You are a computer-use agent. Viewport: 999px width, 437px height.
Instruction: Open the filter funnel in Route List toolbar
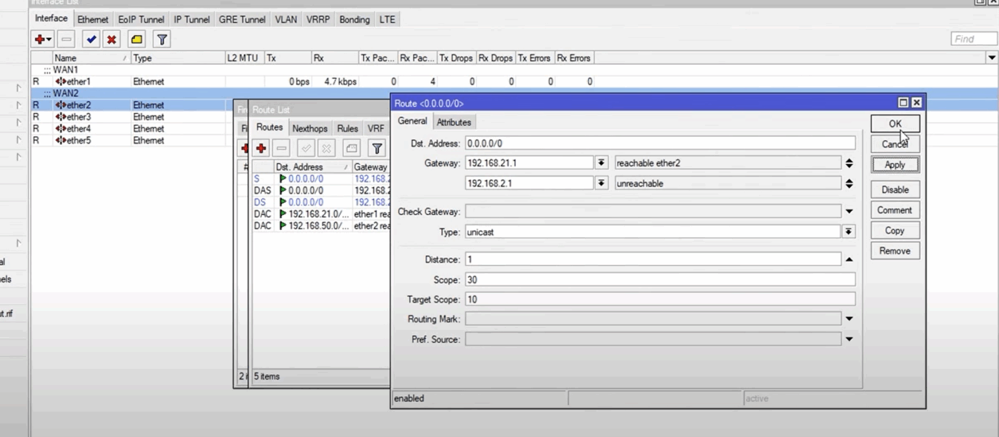point(377,148)
